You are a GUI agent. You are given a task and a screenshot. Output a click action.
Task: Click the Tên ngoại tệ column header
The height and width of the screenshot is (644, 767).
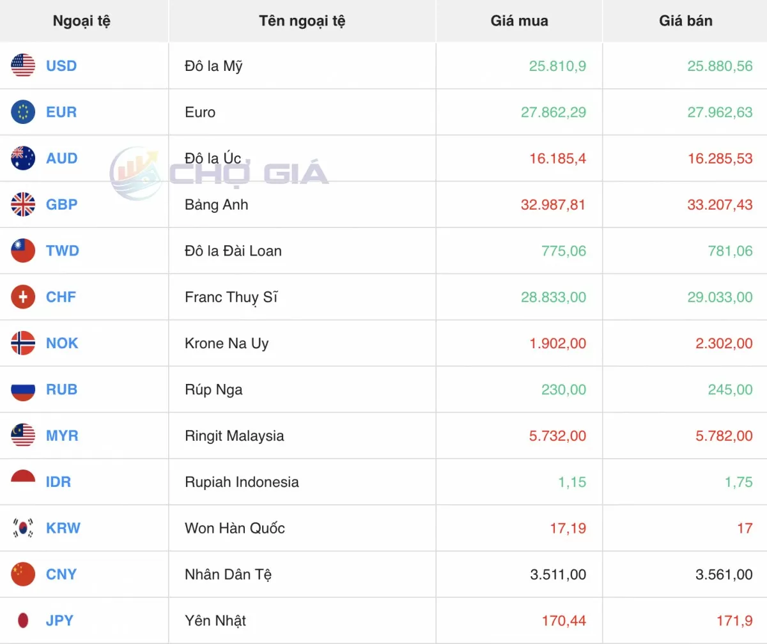(302, 21)
